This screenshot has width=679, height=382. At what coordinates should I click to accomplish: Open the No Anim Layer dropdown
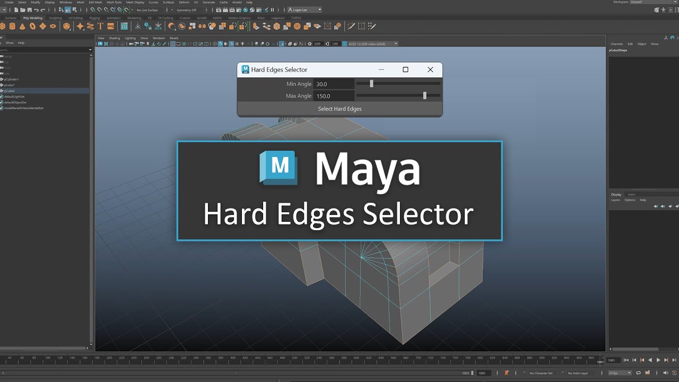578,373
